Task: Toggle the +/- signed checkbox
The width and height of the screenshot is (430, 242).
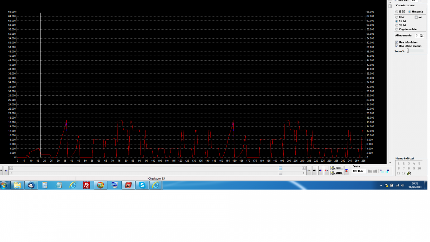Action: click(416, 17)
